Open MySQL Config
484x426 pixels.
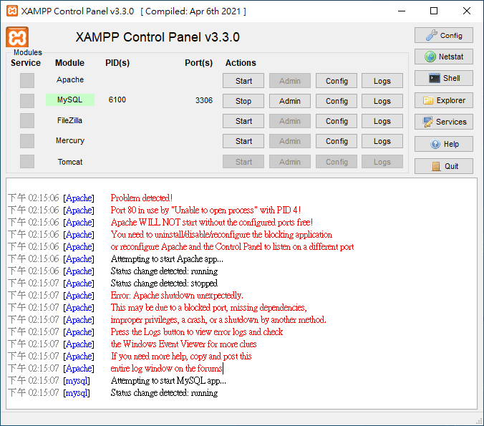pyautogui.click(x=336, y=101)
